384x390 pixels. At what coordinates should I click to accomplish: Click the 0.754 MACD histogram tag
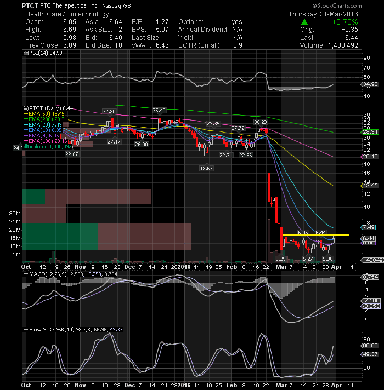[x=370, y=277]
